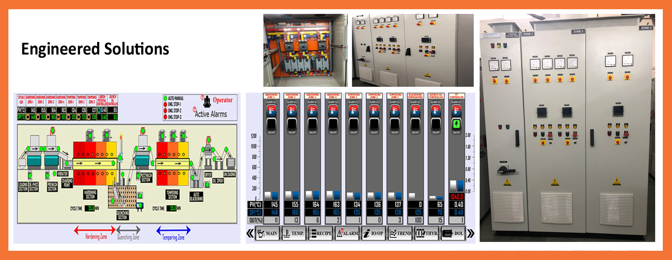Image resolution: width=672 pixels, height=260 pixels.
Task: Click the Quench Oil Controller alarm thermometer icon
Action: 436,110
